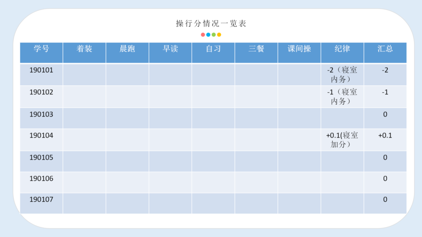Viewport: 422px width, 237px height.
Task: Click the 汇总 value 0 for 190107
Action: coord(385,200)
